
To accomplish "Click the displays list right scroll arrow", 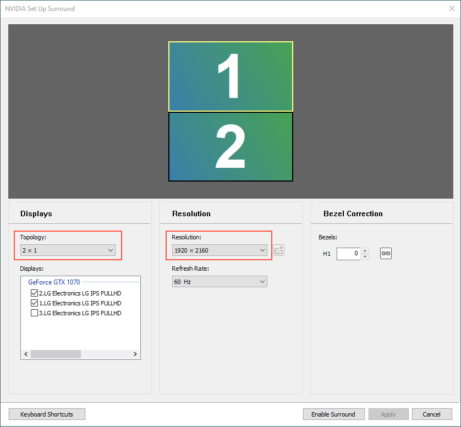I will click(x=135, y=354).
